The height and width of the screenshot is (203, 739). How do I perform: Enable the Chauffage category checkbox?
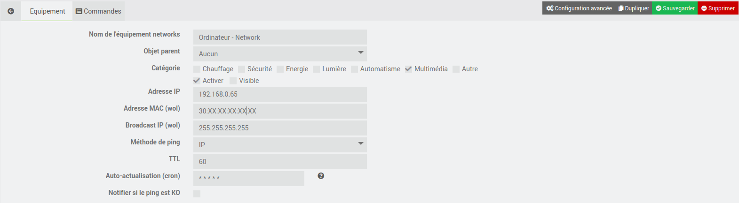197,69
